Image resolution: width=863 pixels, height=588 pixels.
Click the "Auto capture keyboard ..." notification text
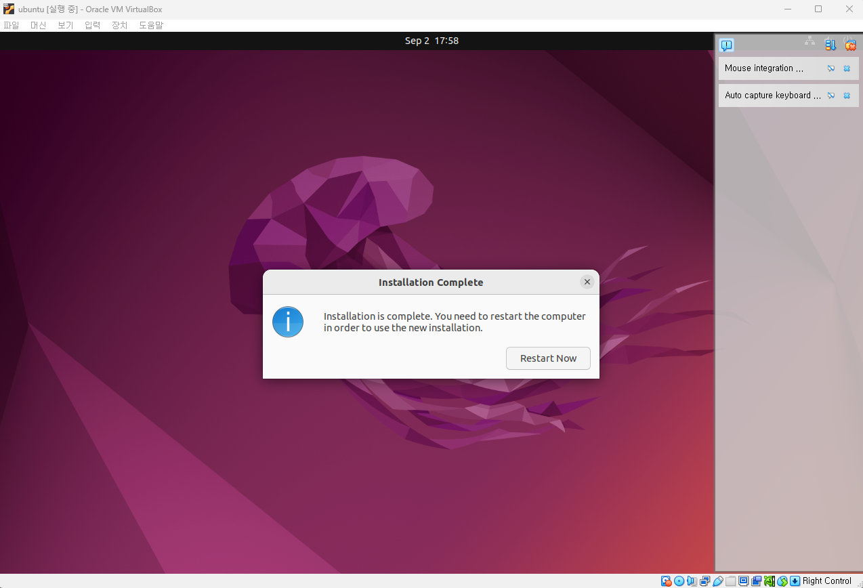click(x=773, y=96)
